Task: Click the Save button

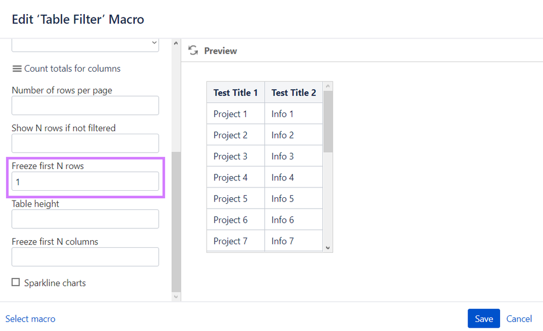Action: pyautogui.click(x=483, y=318)
